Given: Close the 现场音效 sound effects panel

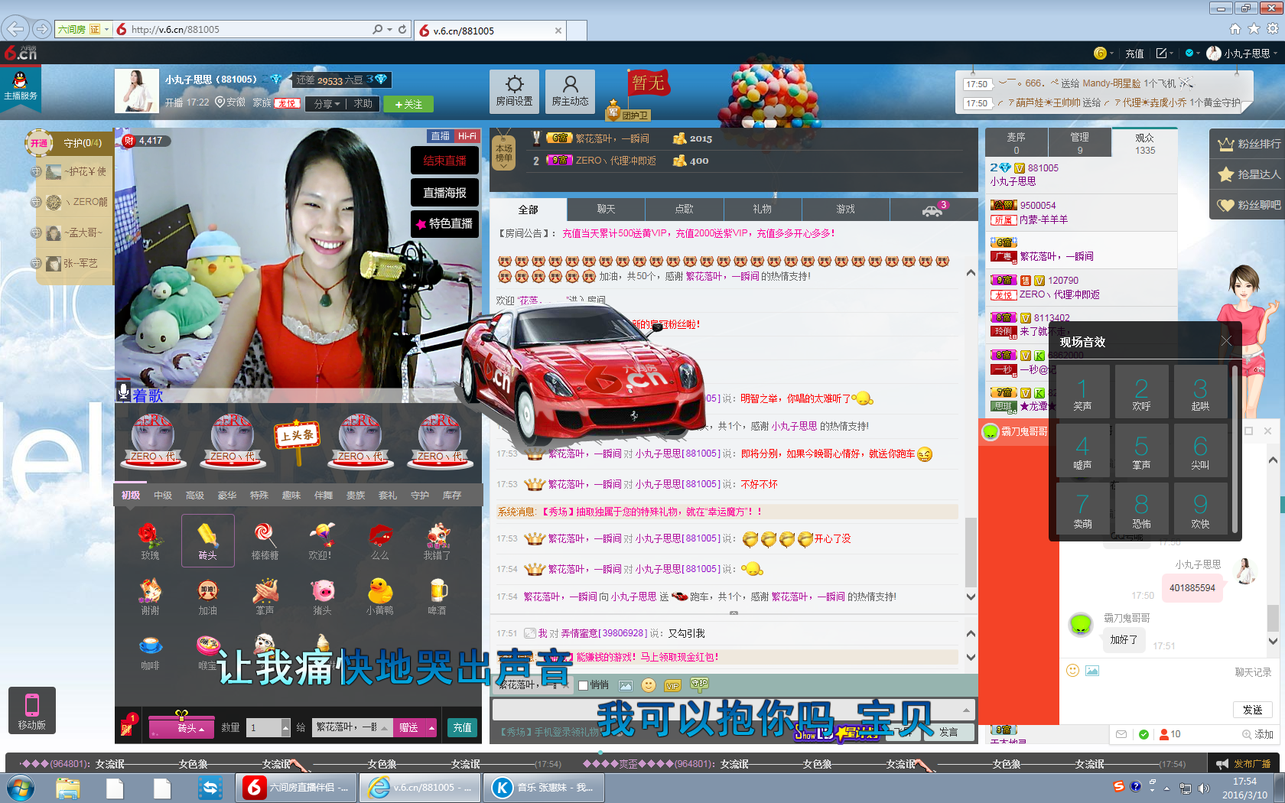Looking at the screenshot, I should [x=1226, y=341].
